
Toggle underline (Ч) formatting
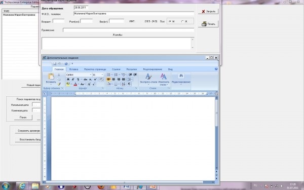(x=78, y=80)
